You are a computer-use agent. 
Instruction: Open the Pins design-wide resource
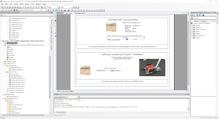pyautogui.click(x=10, y=47)
